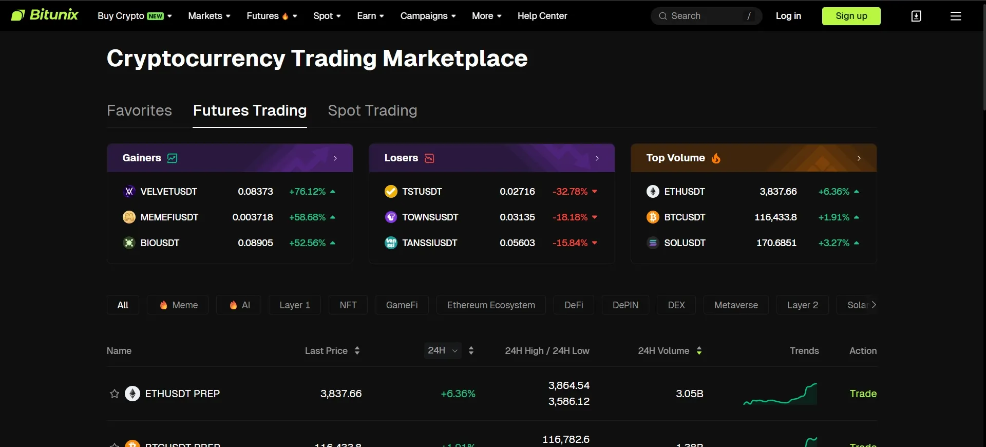Viewport: 986px width, 447px height.
Task: Click the Bitunix logo
Action: pyautogui.click(x=45, y=15)
